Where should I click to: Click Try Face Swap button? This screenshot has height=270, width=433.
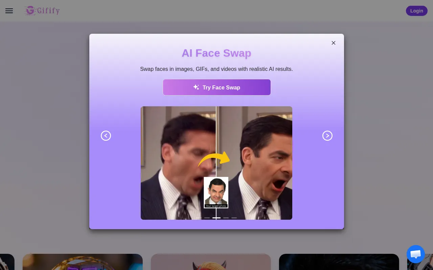point(217,87)
